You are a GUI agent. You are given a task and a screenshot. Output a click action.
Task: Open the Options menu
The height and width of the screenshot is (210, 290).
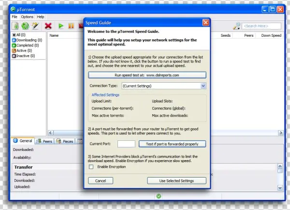tap(27, 17)
